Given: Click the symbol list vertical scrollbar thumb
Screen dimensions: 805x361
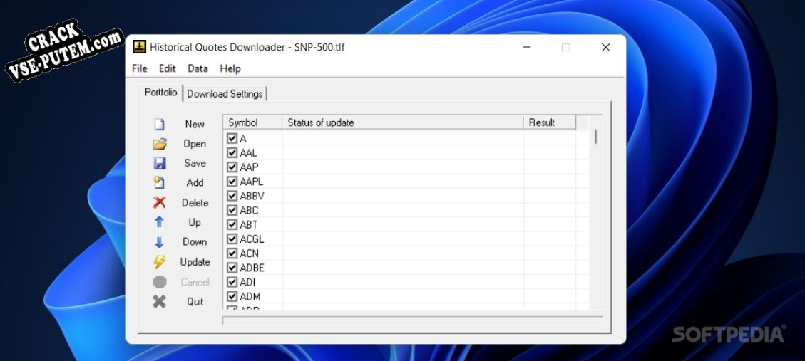Looking at the screenshot, I should [595, 137].
